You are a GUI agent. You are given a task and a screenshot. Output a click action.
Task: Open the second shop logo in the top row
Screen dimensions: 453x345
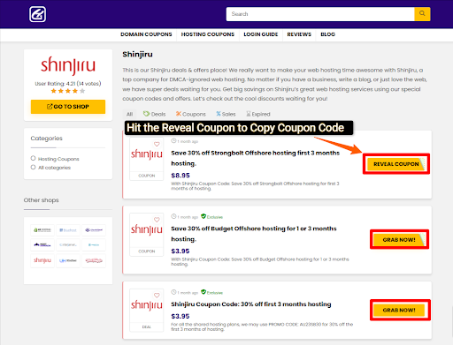click(x=68, y=230)
